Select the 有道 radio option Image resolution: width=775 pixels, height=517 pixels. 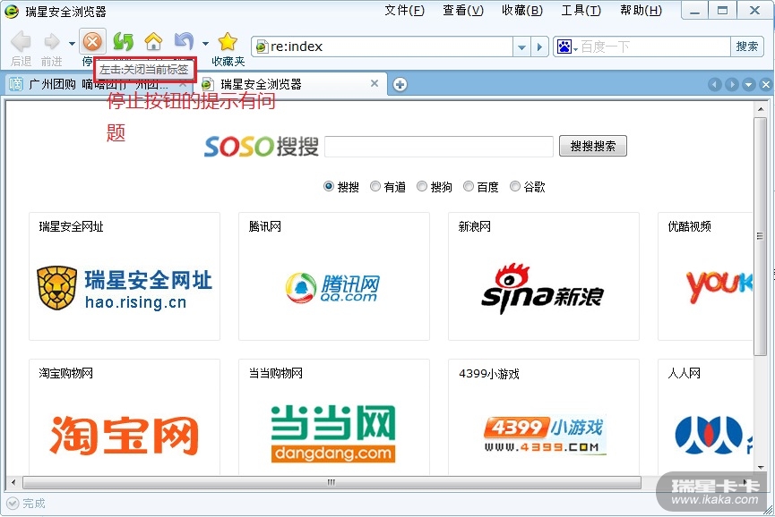coord(375,186)
